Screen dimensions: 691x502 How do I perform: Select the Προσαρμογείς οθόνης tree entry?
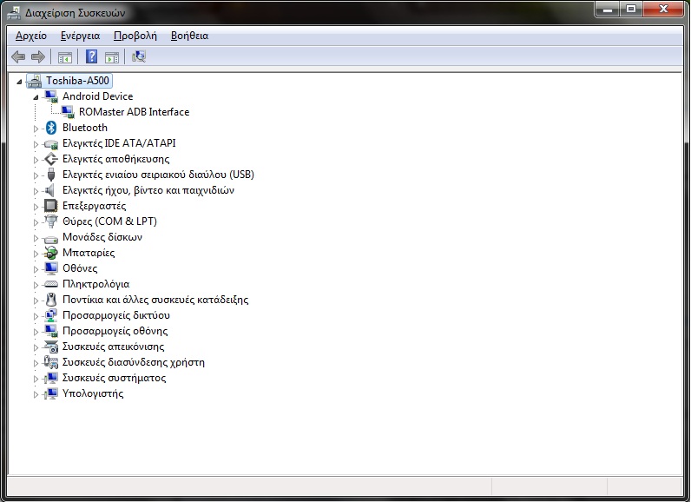click(x=115, y=331)
